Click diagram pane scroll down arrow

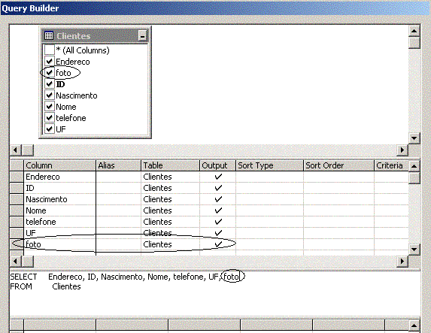[x=414, y=138]
